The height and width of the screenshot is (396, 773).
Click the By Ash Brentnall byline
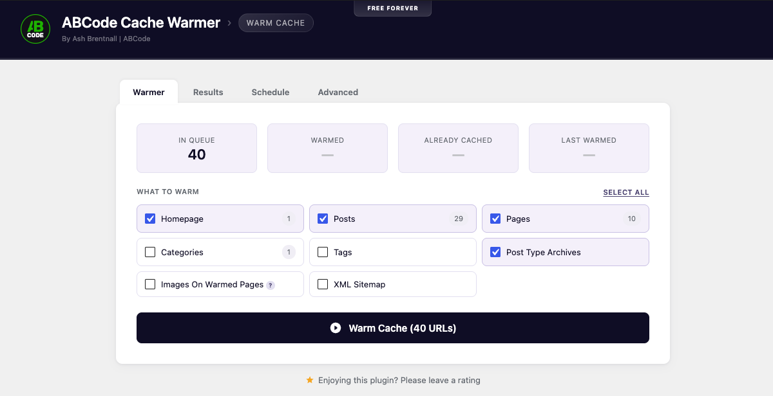tap(106, 39)
